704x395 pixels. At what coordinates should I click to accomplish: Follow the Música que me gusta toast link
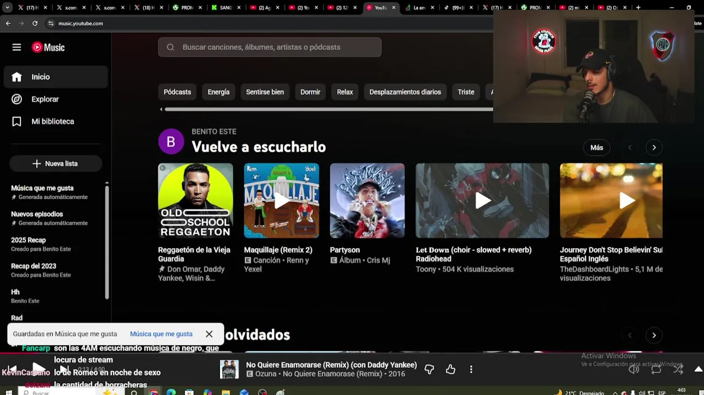tap(161, 334)
